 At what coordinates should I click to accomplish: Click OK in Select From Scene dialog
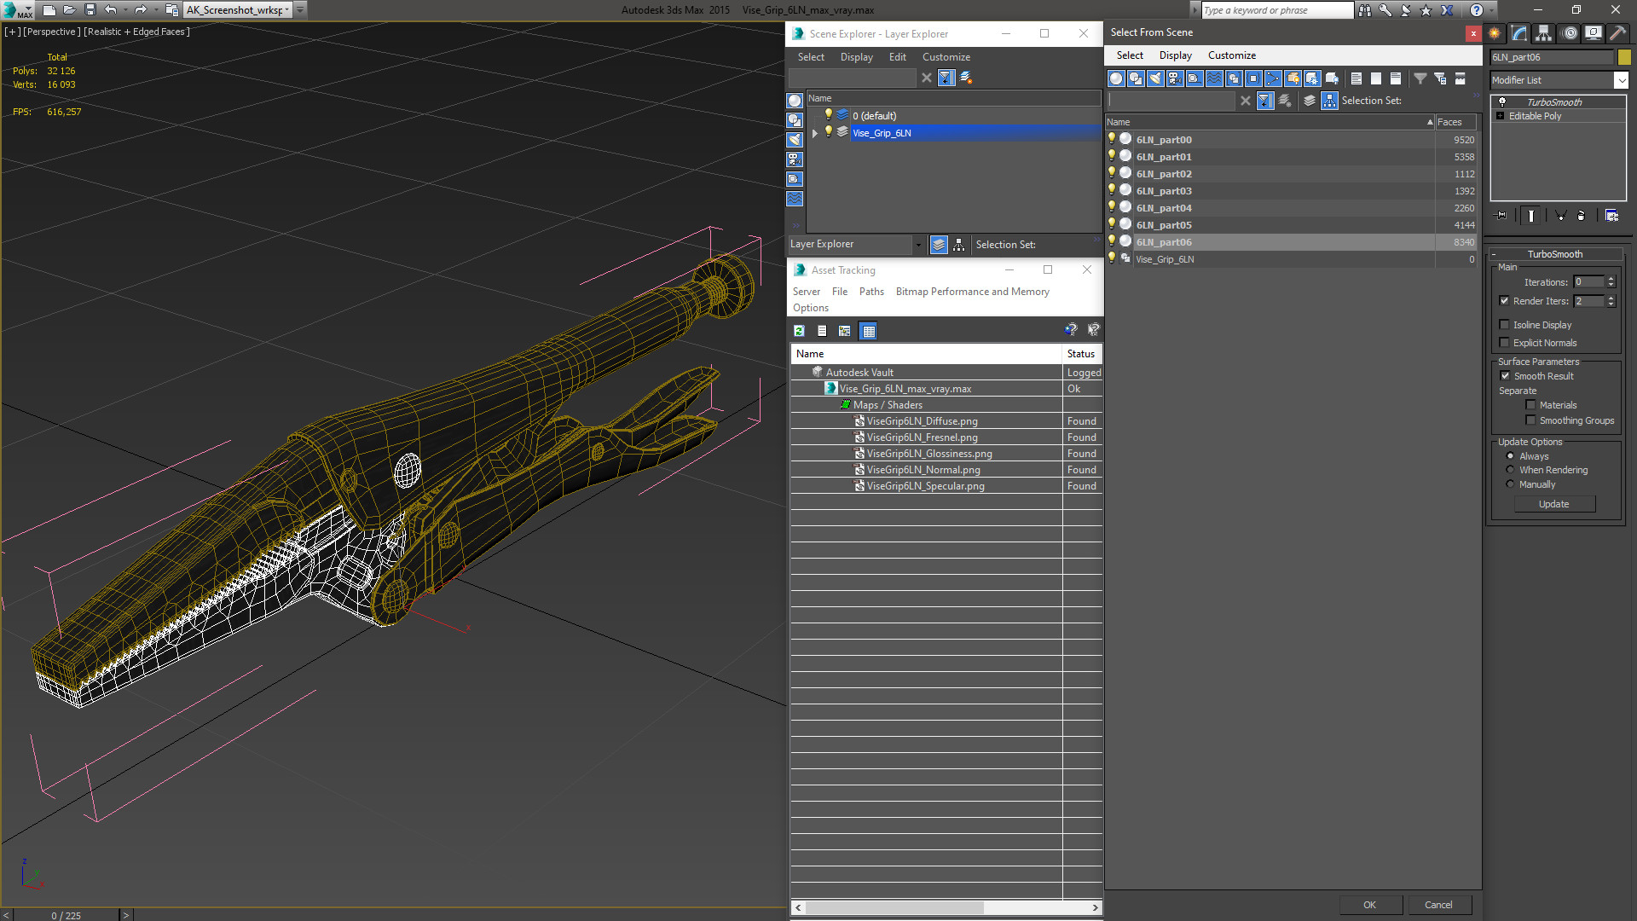(x=1369, y=905)
